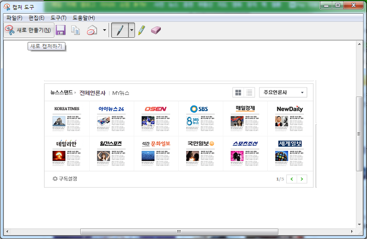Screen dimensions: 367x239
Task: Click the 스포츠조선 logo
Action: pyautogui.click(x=245, y=144)
